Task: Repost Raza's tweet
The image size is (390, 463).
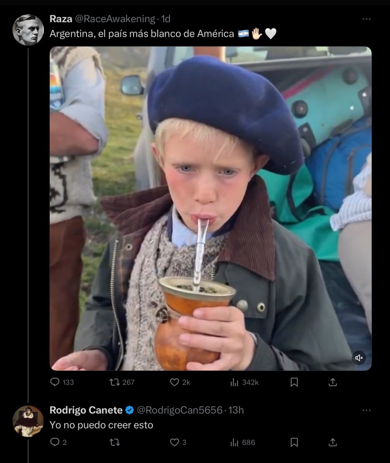Action: pyautogui.click(x=115, y=382)
